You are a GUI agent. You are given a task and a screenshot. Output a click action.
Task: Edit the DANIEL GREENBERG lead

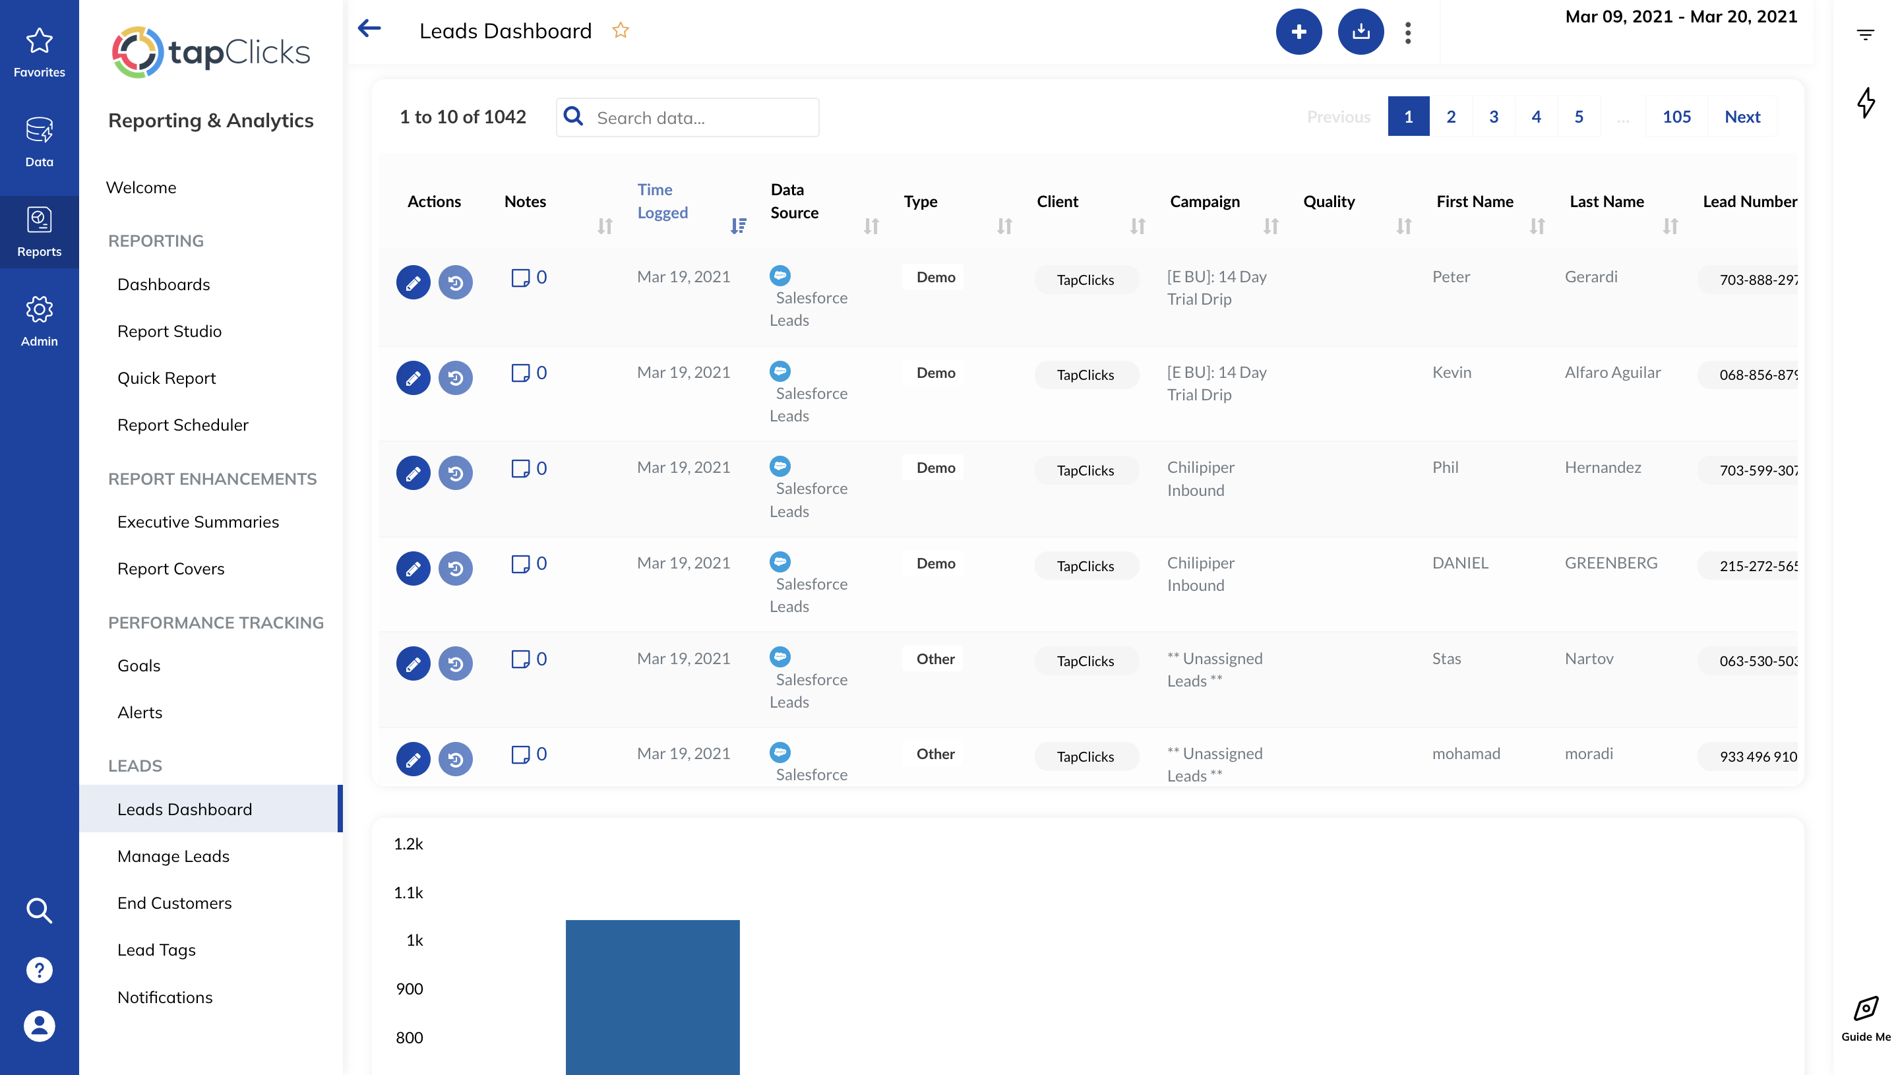[x=413, y=568]
